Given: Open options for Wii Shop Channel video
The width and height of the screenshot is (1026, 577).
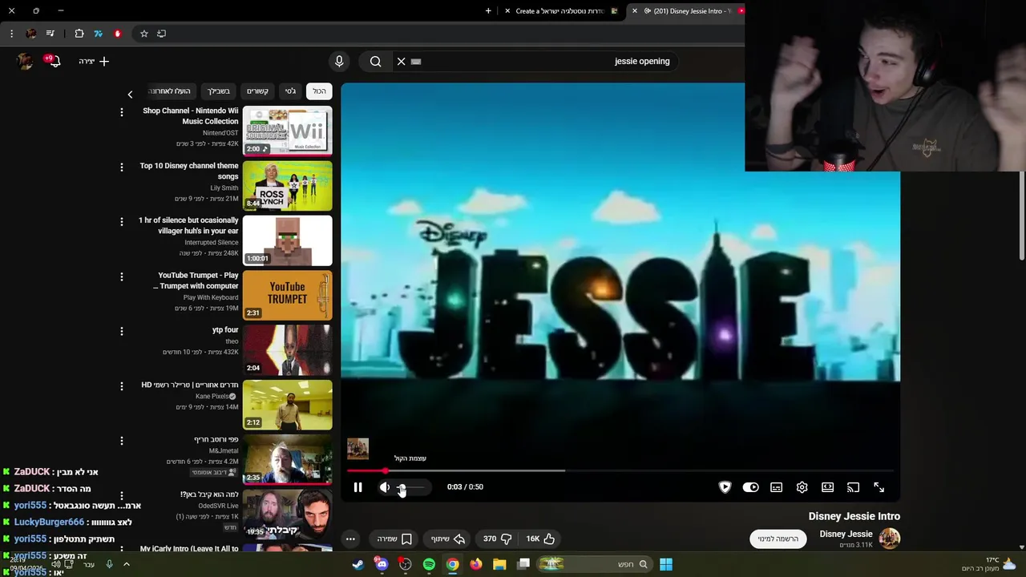Looking at the screenshot, I should coord(122,112).
